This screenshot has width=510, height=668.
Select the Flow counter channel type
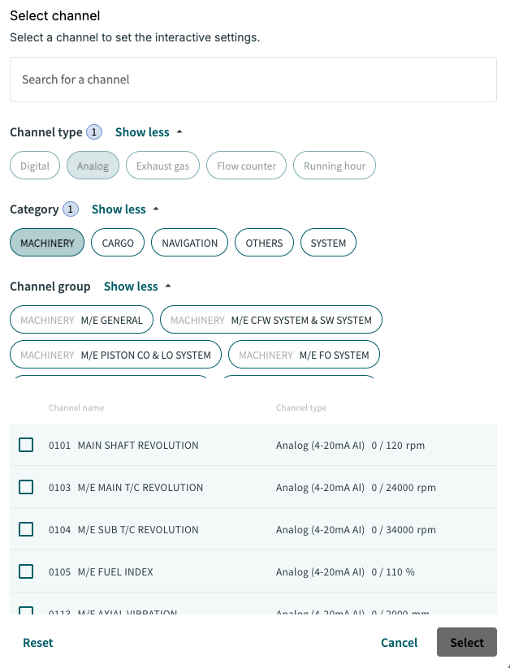[246, 166]
